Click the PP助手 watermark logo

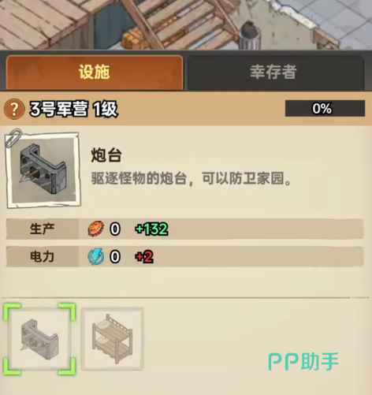point(303,362)
